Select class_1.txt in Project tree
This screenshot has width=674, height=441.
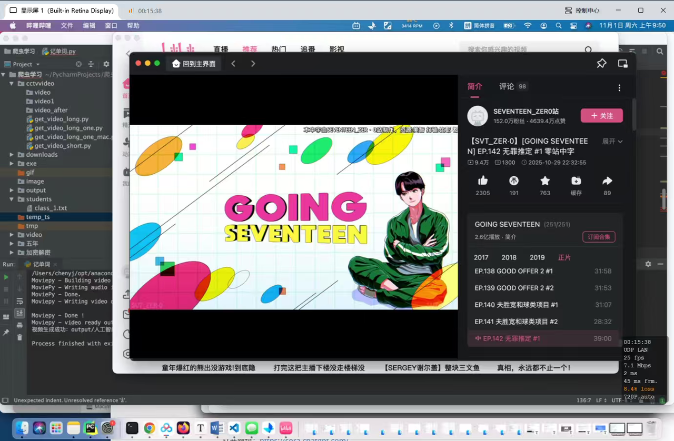[x=51, y=208]
